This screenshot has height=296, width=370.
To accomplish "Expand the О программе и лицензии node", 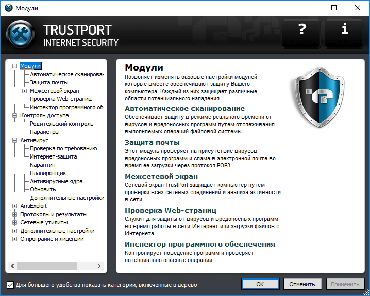I will point(14,239).
